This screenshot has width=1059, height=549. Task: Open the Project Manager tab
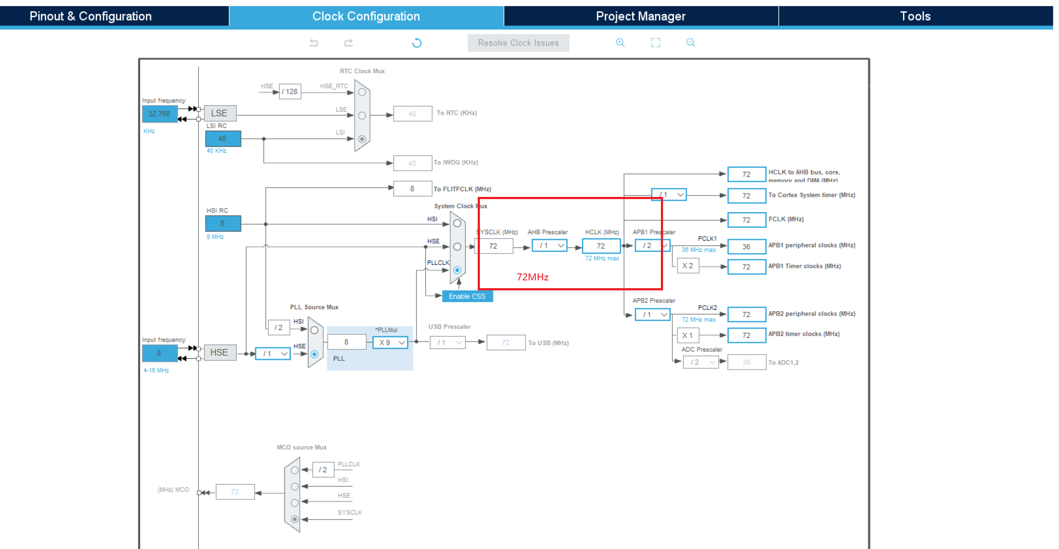(640, 16)
